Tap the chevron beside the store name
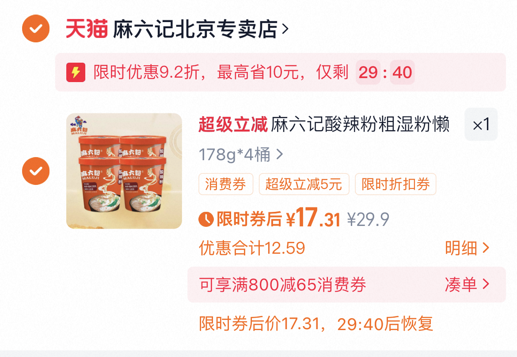Viewport: 517px width, 357px height. 285,29
